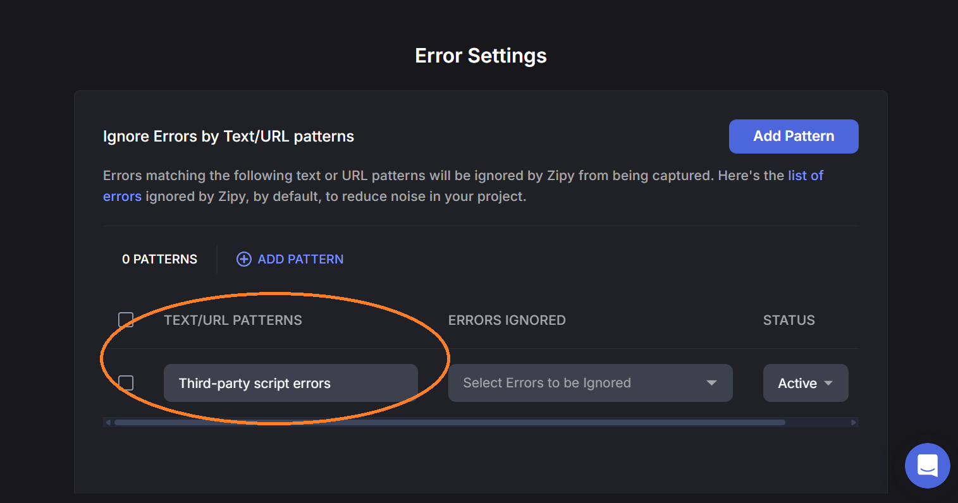Focus the Third-party script errors text field
Screen dimensions: 958x503
(290, 383)
